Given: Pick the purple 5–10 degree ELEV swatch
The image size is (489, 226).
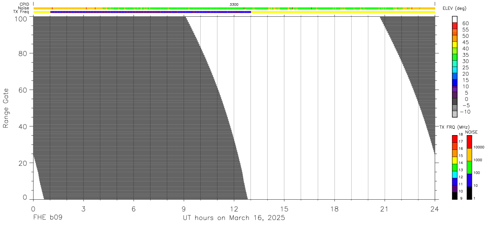Looking at the screenshot, I should tap(454, 88).
